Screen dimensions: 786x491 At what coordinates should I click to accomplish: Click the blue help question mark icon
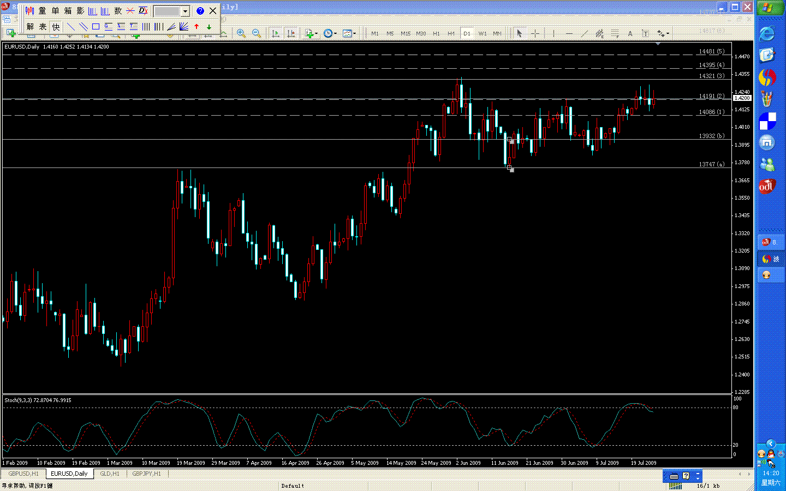(200, 11)
